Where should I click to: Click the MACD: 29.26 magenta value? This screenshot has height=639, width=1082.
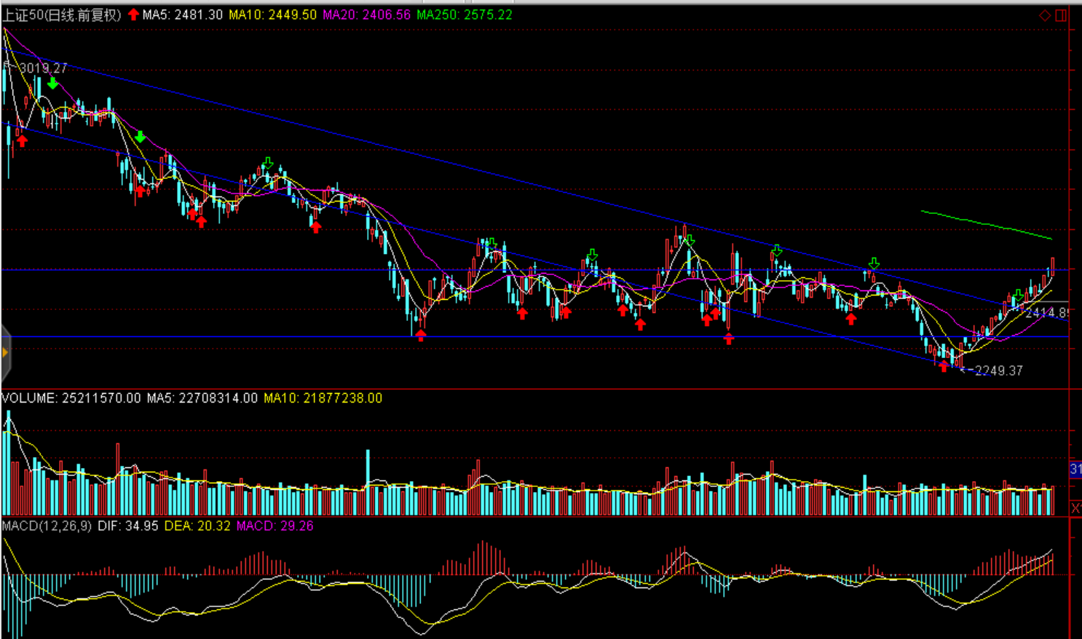pyautogui.click(x=275, y=525)
